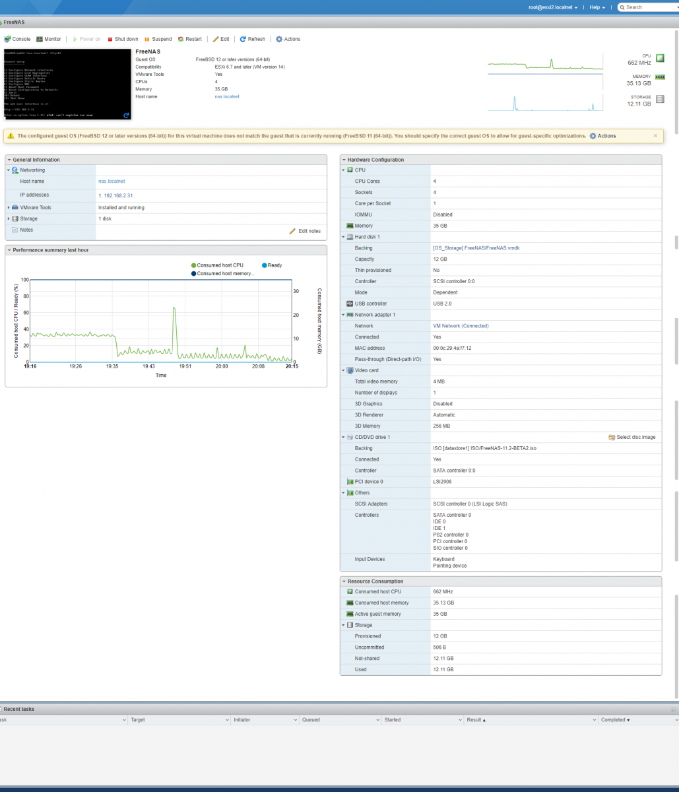Click Select disc image for CD/DVD drive
Viewport: 679px width, 792px height.
point(631,437)
